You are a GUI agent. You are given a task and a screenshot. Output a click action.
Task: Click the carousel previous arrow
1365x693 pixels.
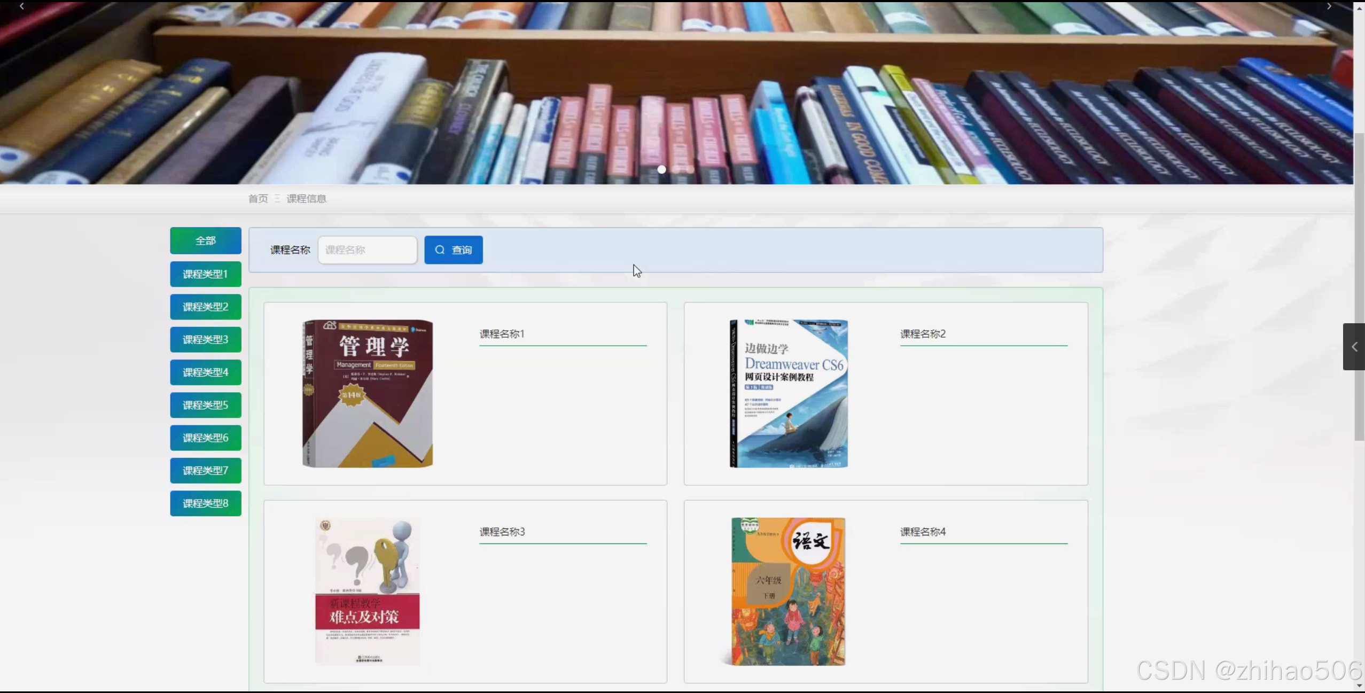(x=21, y=6)
